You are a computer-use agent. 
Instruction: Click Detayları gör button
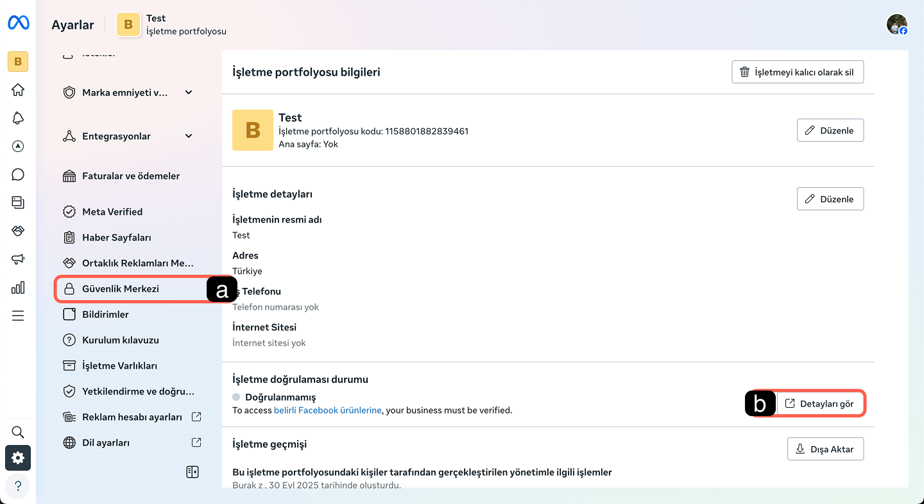(820, 404)
